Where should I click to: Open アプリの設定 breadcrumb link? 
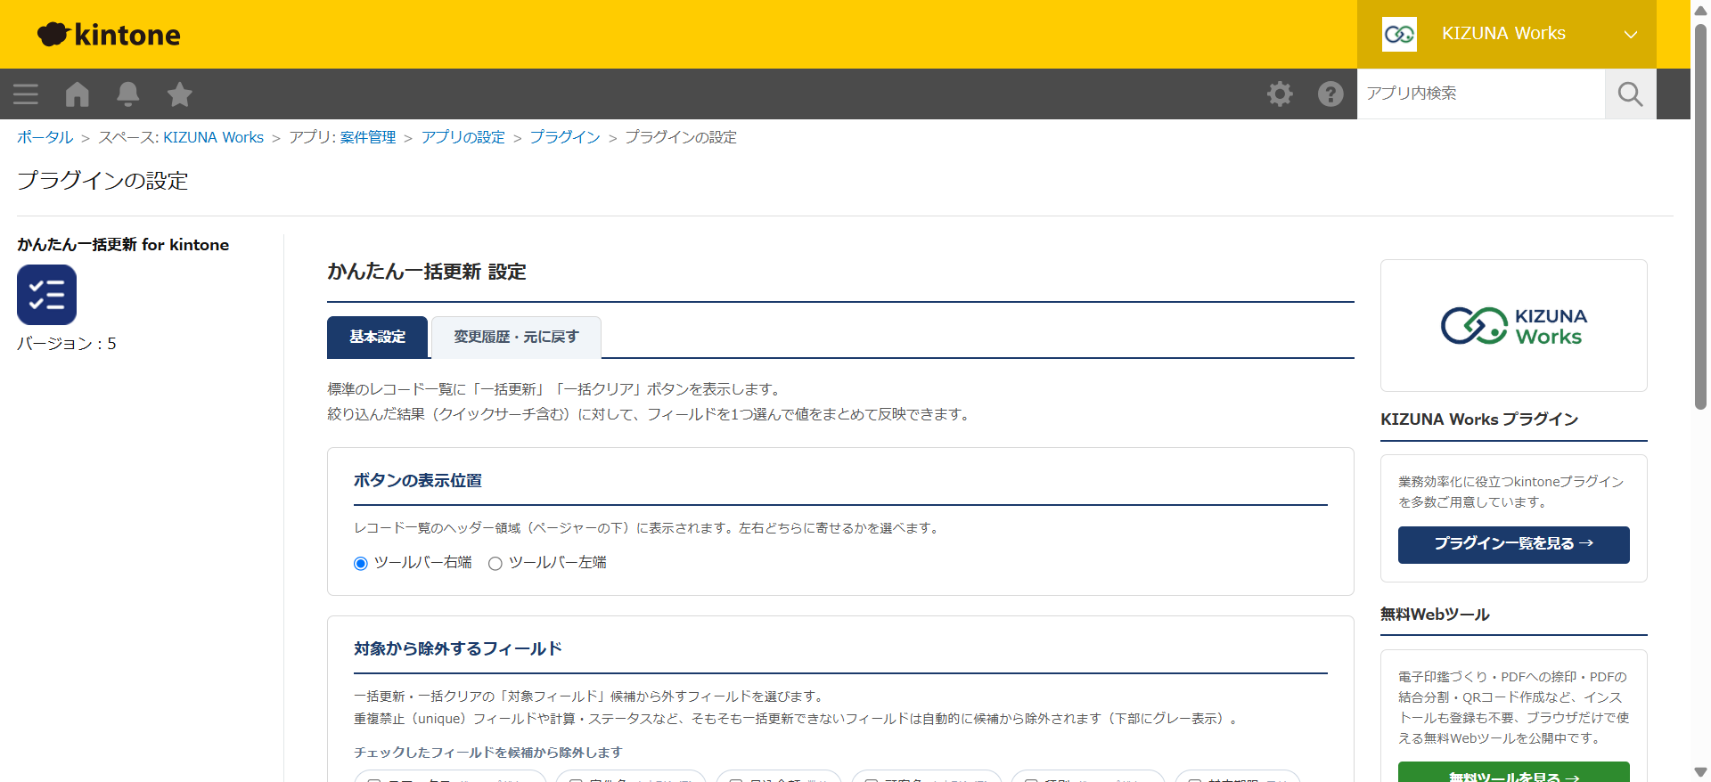pos(463,137)
